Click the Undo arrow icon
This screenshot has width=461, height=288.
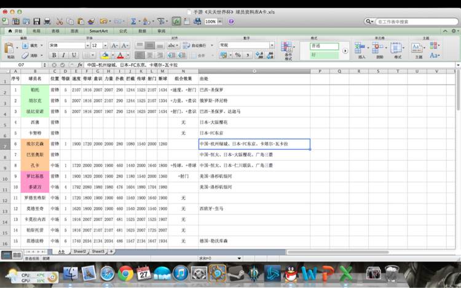103,21
